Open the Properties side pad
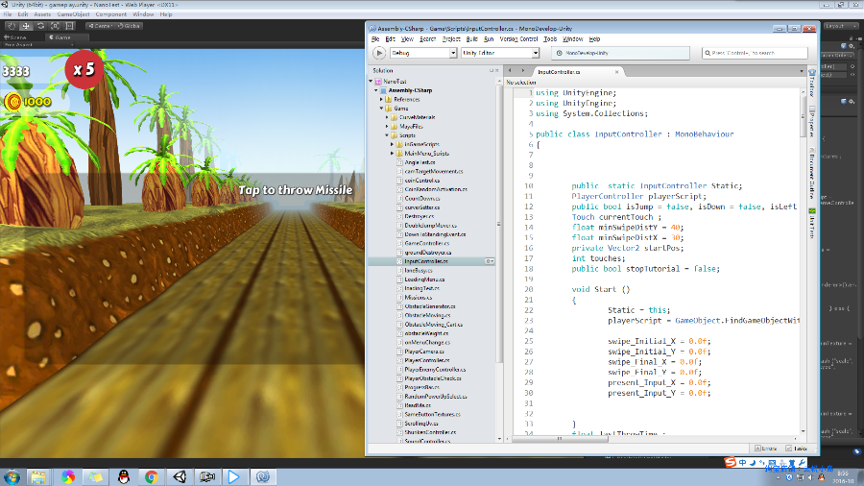Screen dimensions: 864x486 pos(811,120)
